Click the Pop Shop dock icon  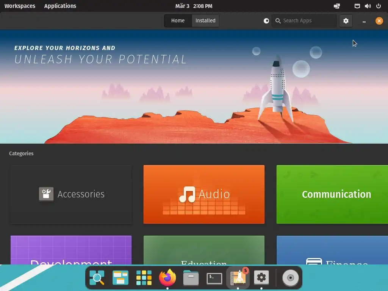[x=238, y=278]
